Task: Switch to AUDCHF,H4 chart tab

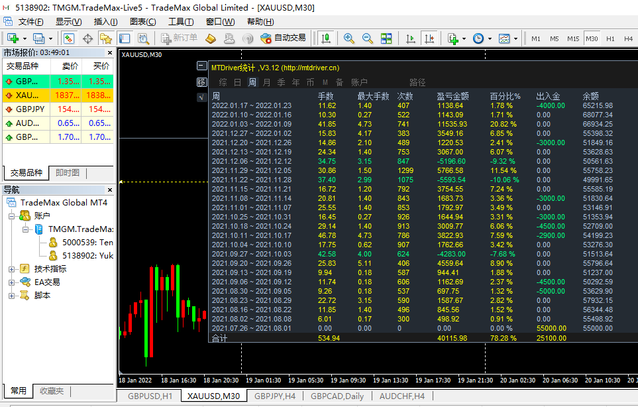Action: [402, 396]
